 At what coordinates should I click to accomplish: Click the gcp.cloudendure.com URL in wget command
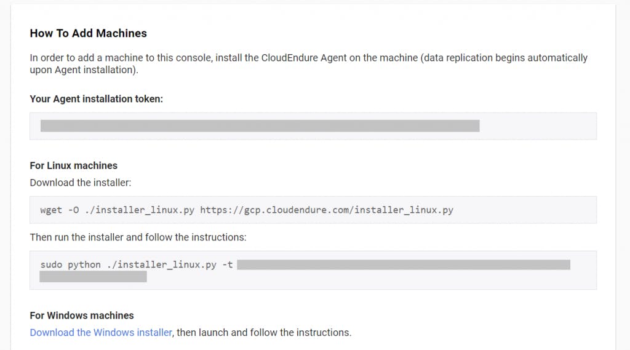click(x=327, y=210)
